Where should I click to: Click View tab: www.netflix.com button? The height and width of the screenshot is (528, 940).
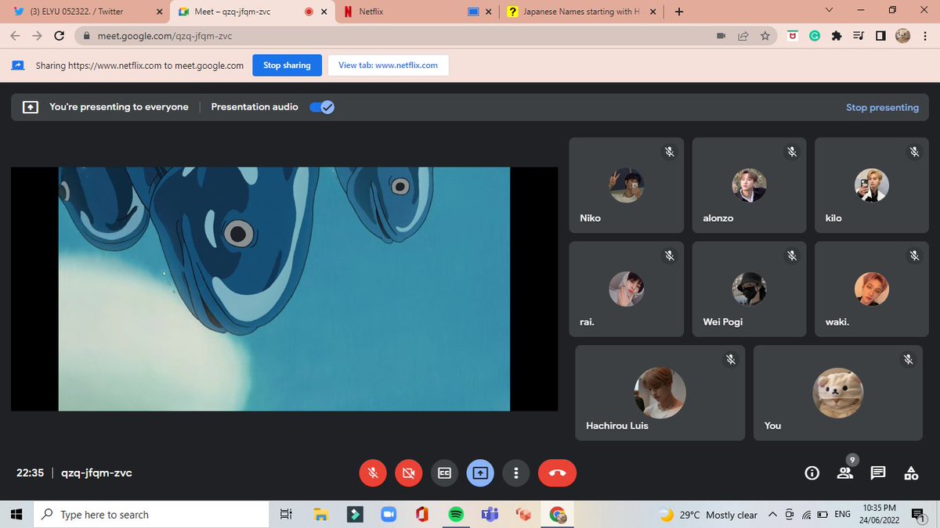pyautogui.click(x=388, y=66)
